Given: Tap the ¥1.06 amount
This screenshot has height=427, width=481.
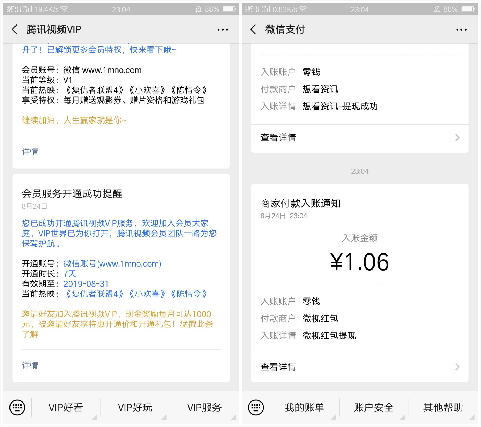Looking at the screenshot, I should [359, 262].
